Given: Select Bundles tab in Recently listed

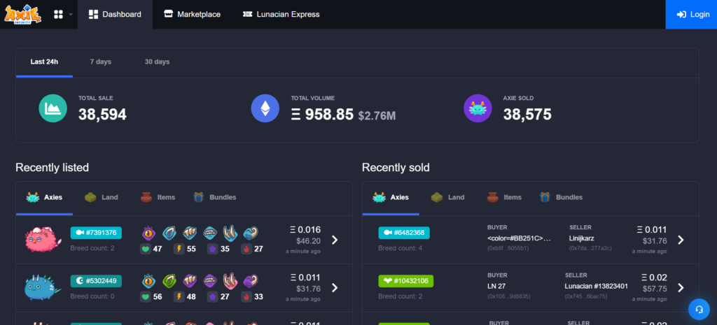Looking at the screenshot, I should 214,198.
